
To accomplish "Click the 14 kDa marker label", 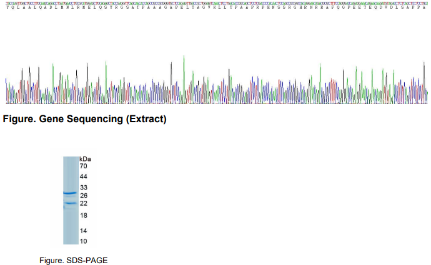I will point(83,231).
